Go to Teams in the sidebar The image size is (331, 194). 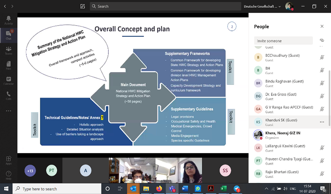click(8, 50)
